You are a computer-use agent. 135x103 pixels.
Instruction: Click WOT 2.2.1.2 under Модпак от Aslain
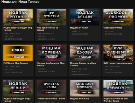[76, 31]
